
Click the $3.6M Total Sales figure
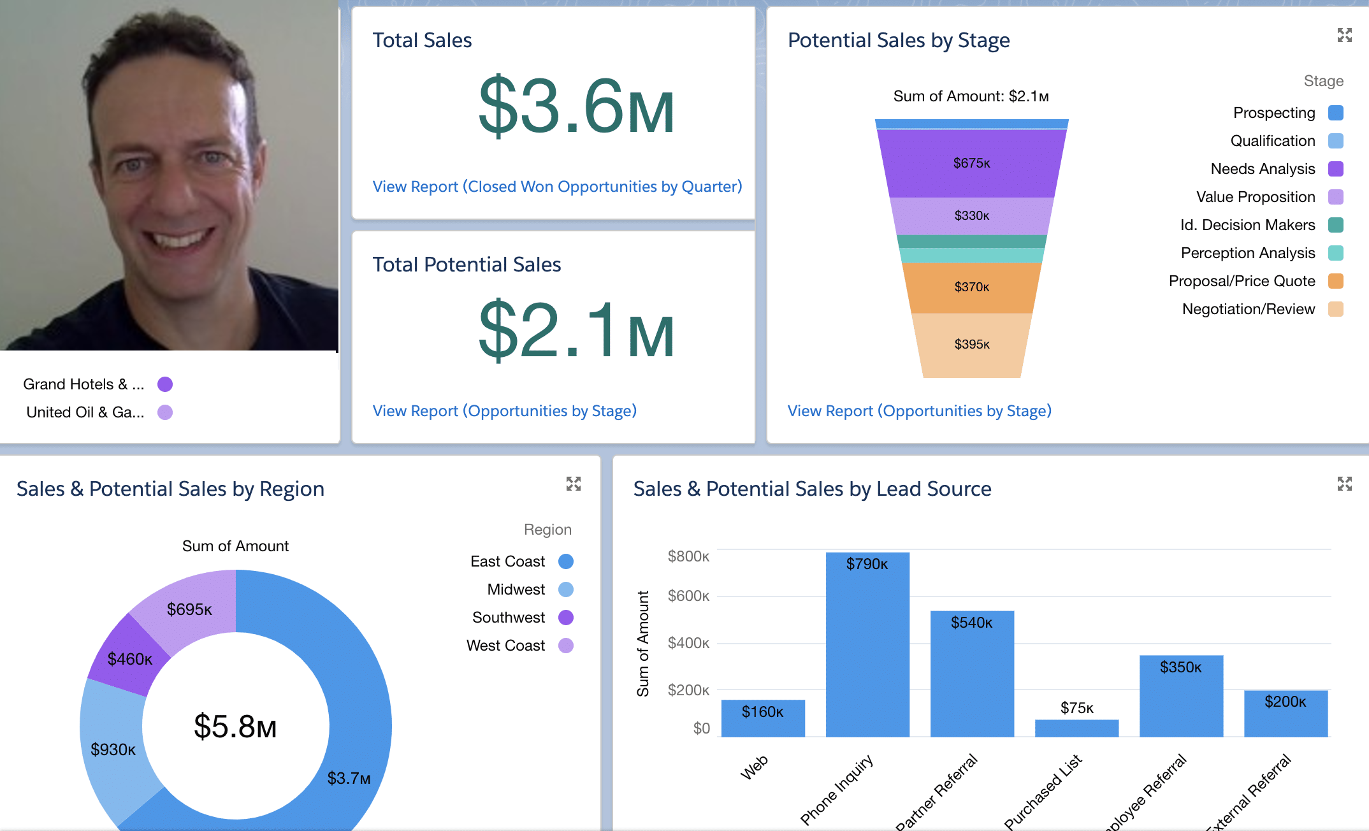tap(577, 106)
